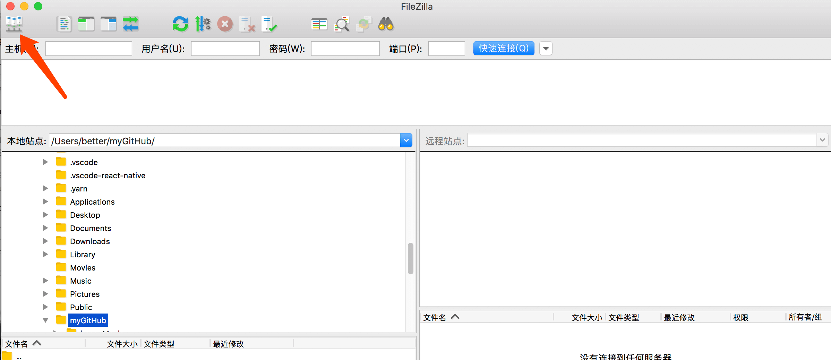
Task: Focus the 端口(P) port field
Action: (447, 49)
